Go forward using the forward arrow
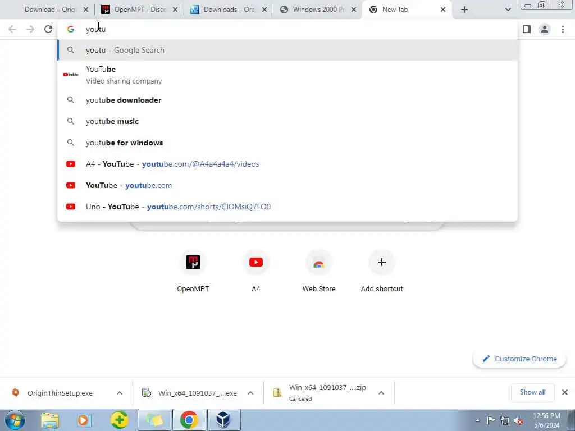 coord(30,29)
